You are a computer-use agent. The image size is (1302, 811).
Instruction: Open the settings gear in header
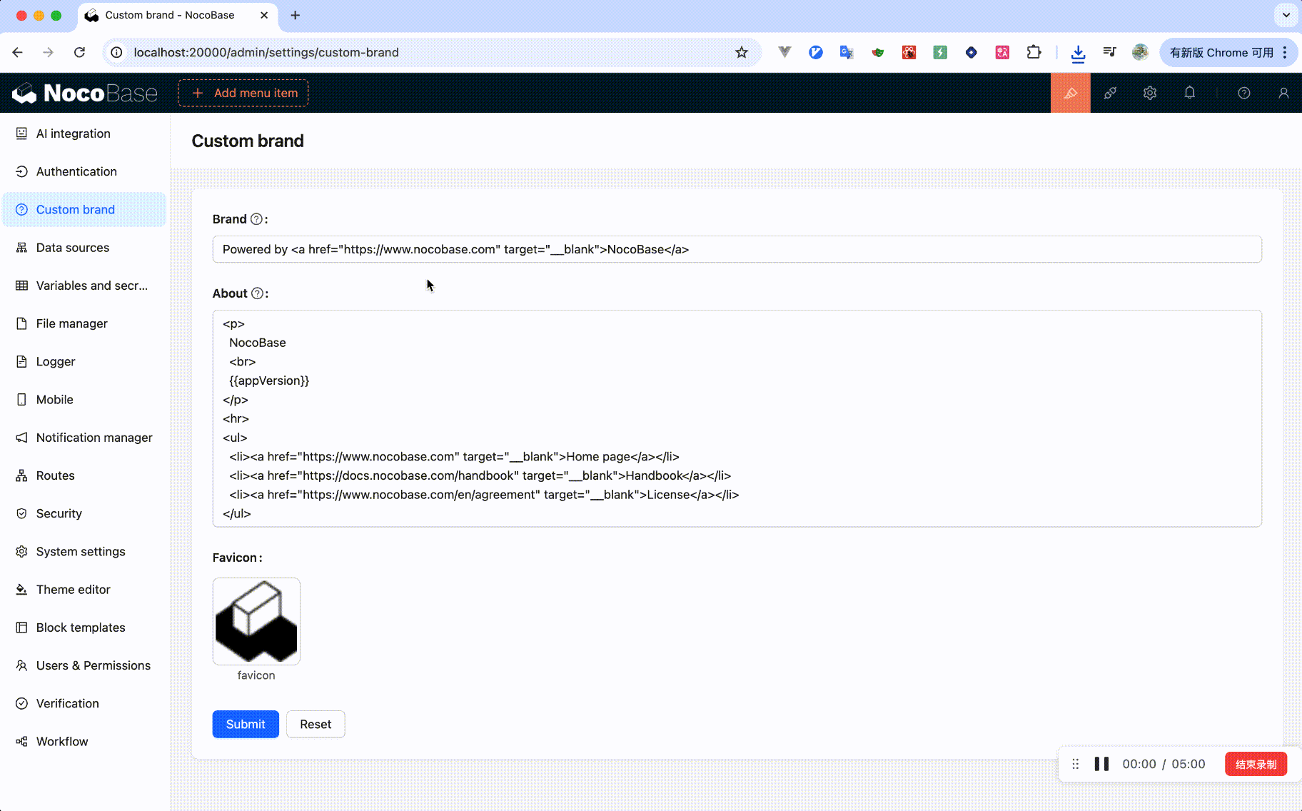pos(1149,93)
